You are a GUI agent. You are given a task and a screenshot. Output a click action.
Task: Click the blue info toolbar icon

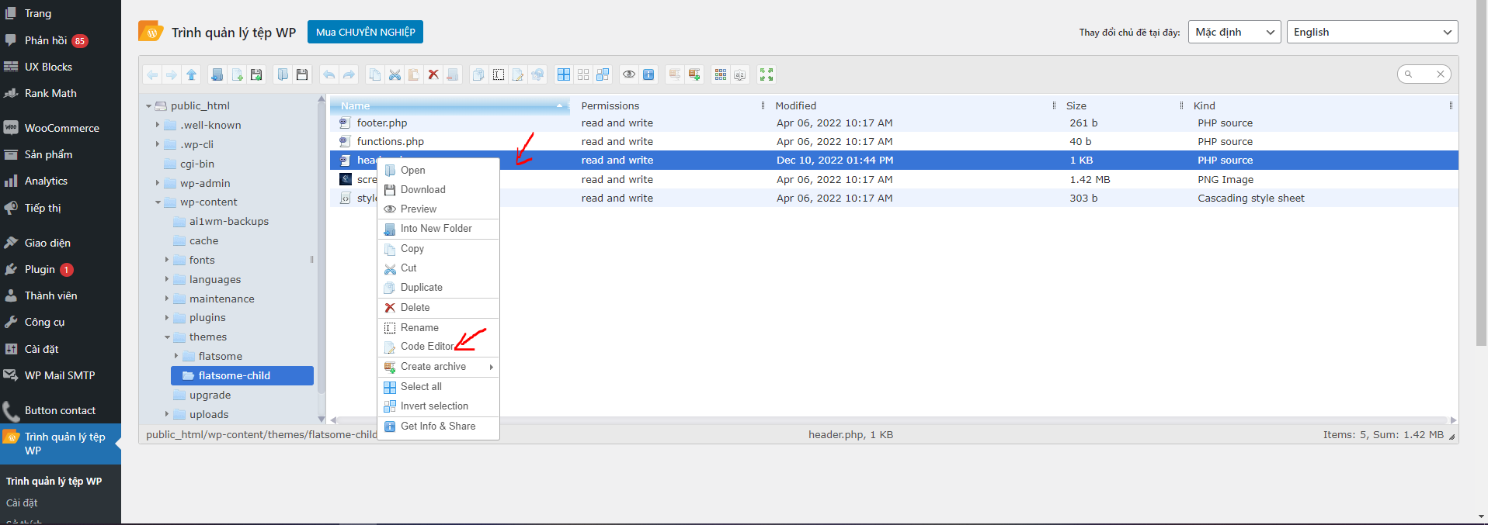(648, 74)
